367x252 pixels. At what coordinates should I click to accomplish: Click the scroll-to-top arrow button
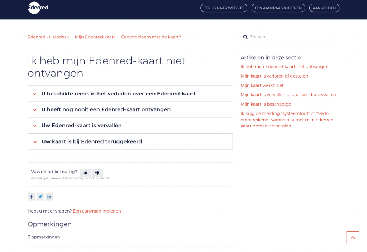[353, 238]
